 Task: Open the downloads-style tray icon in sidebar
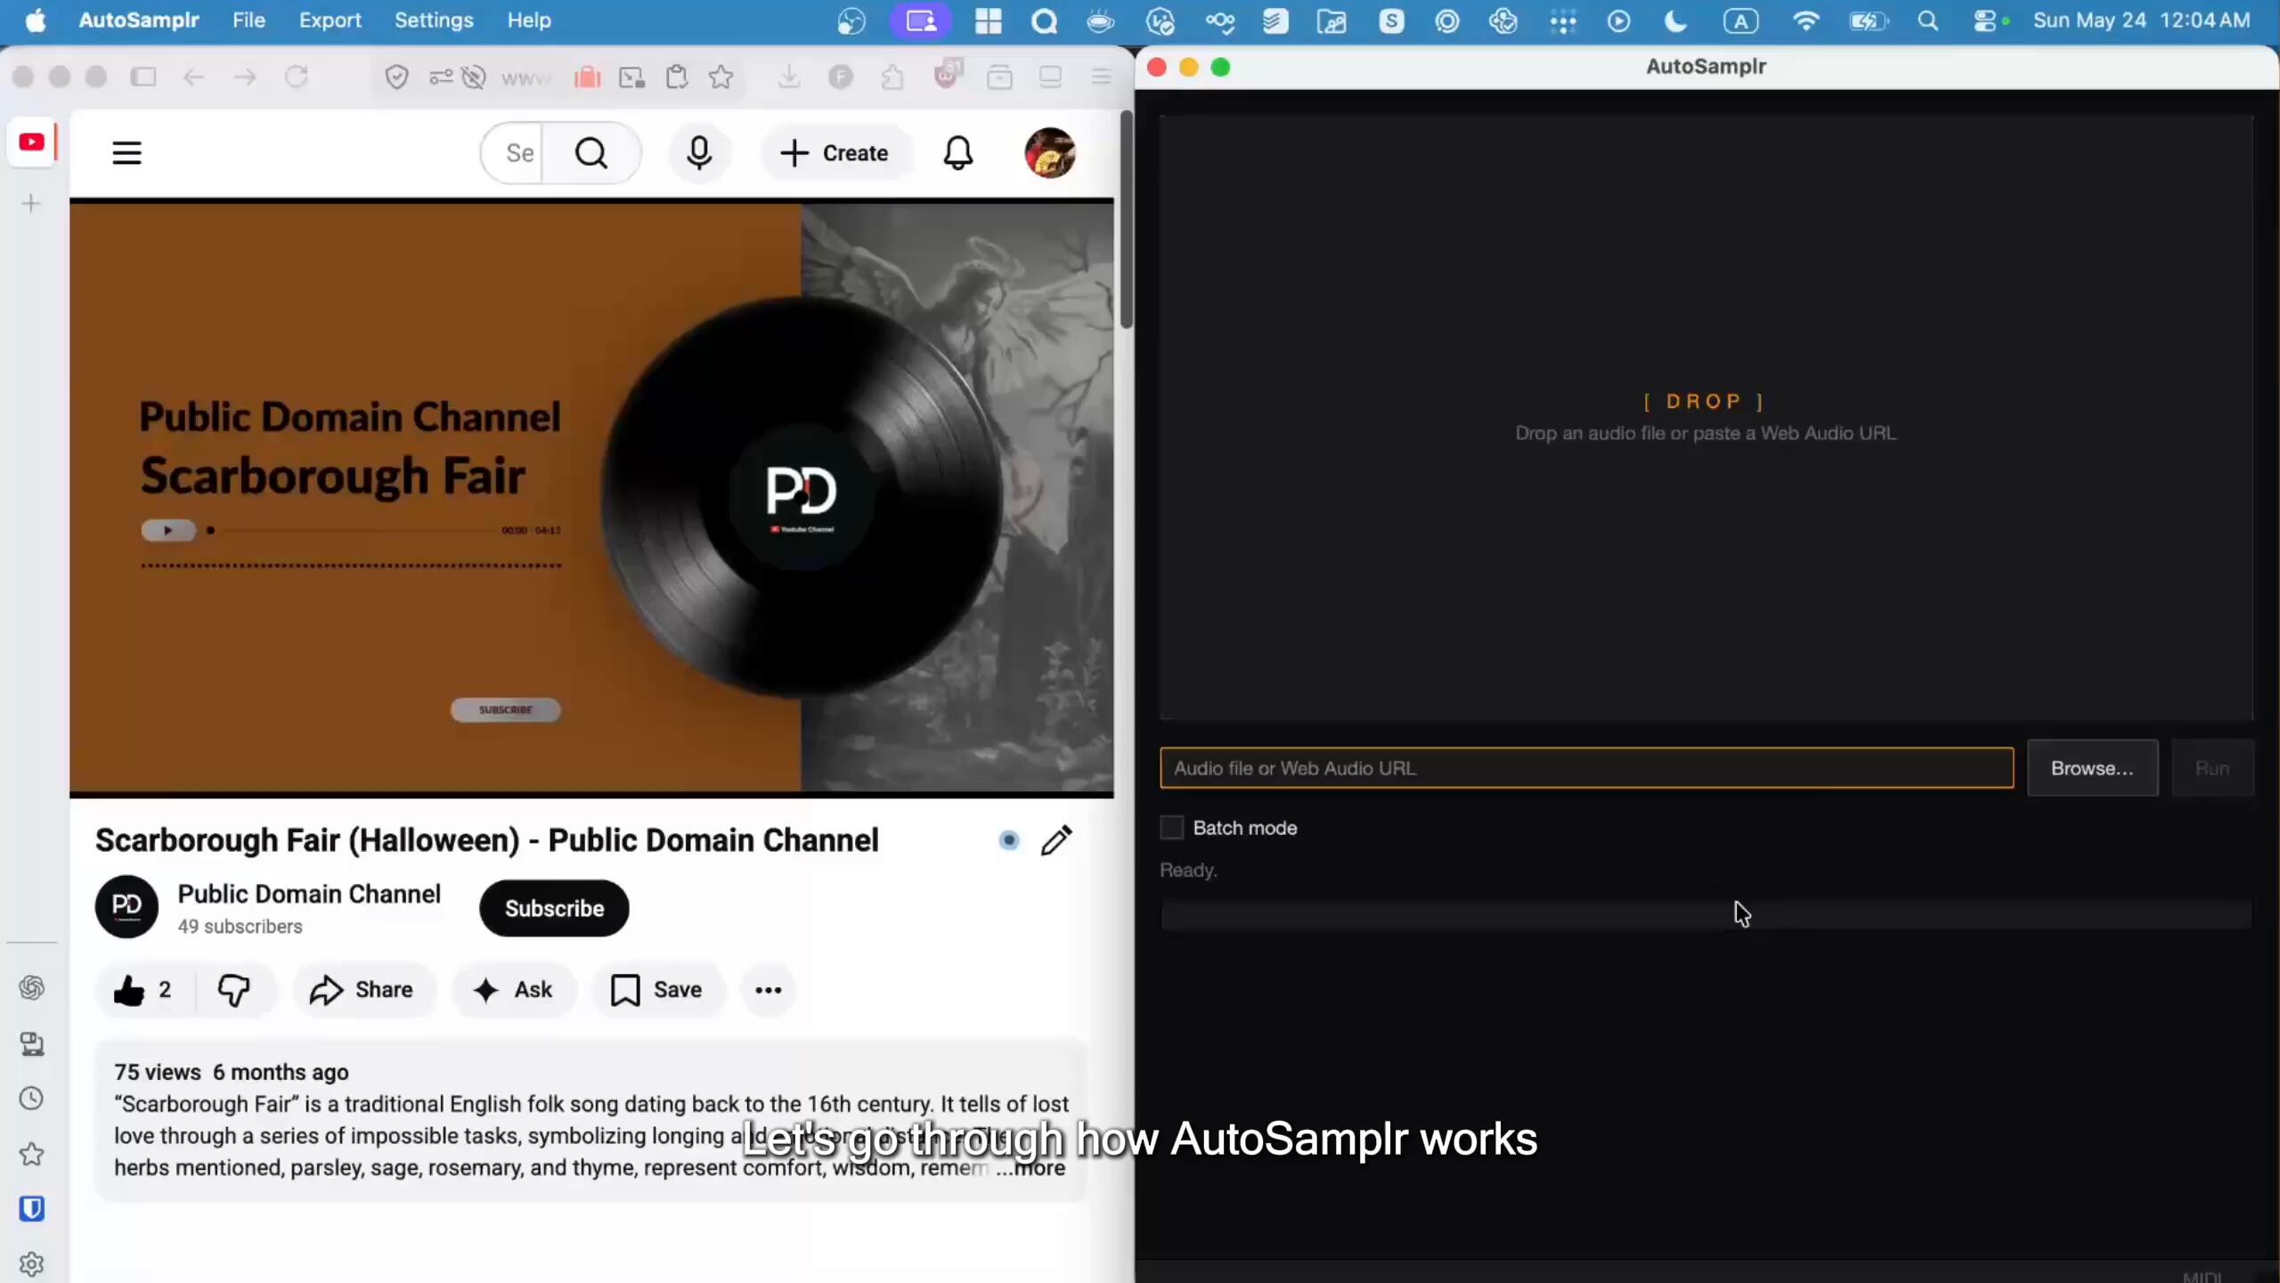[x=32, y=1043]
